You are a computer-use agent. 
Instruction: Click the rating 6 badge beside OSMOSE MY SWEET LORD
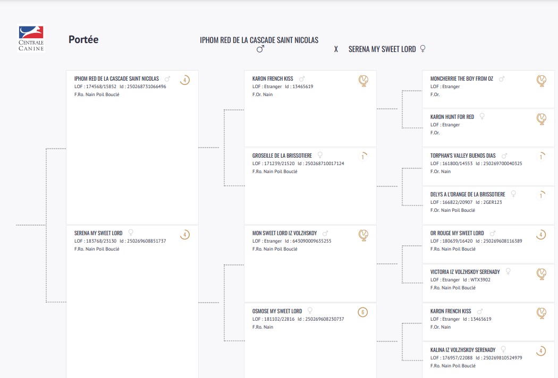(x=363, y=312)
